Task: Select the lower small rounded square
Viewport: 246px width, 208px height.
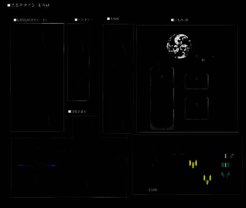Action: coord(196,108)
